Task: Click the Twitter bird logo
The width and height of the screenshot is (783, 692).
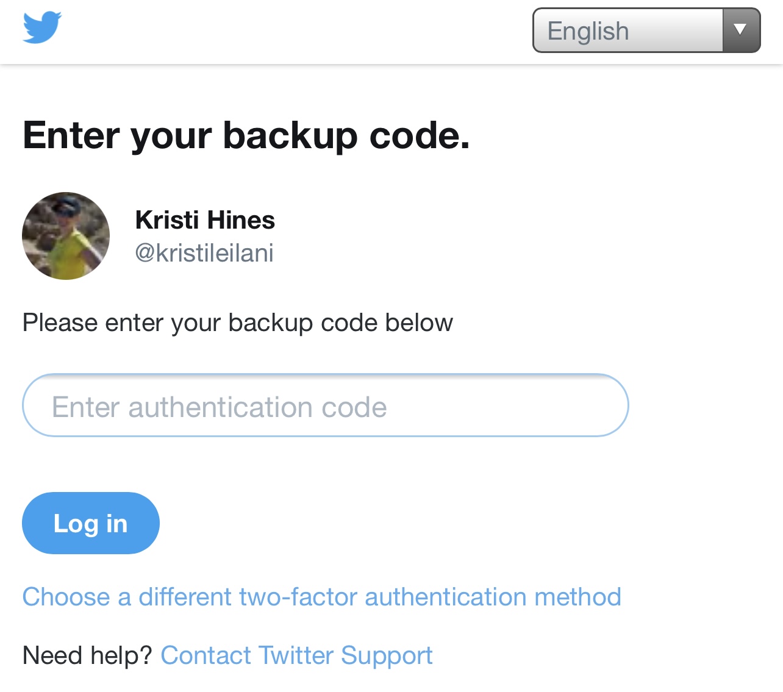Action: tap(42, 27)
